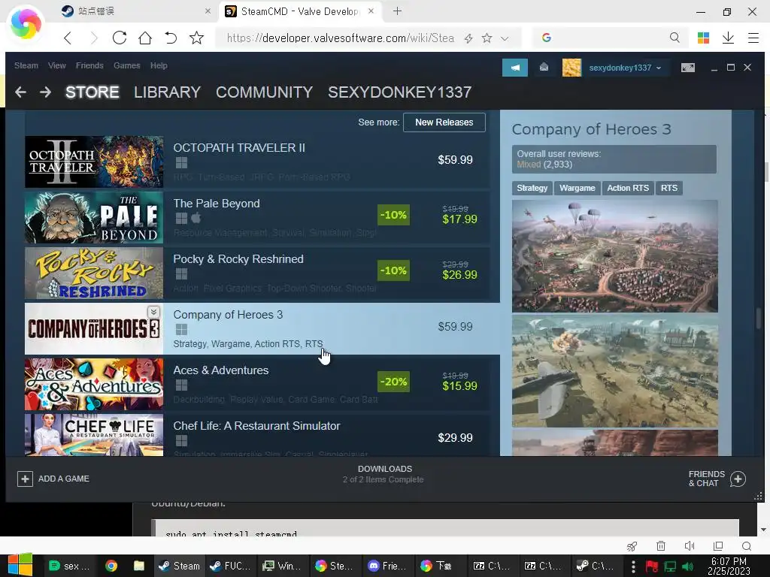Select the Strategy tag

[532, 188]
